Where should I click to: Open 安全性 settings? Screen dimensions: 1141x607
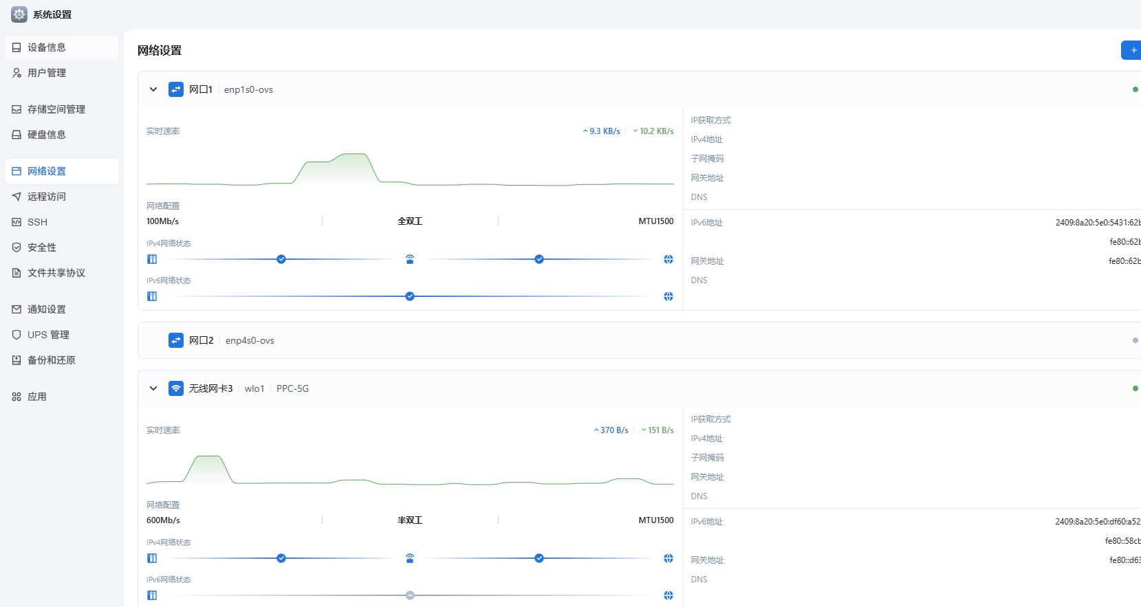62,247
